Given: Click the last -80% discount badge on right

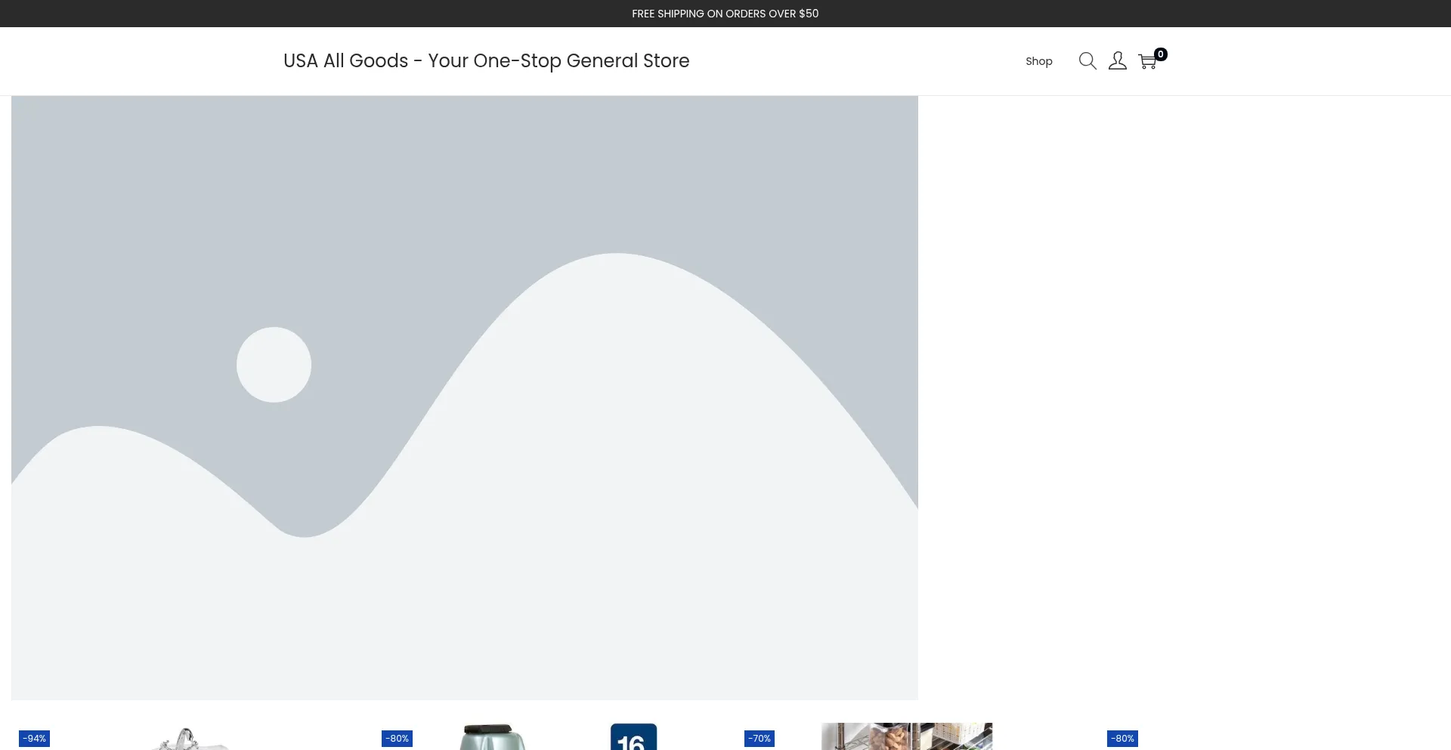Looking at the screenshot, I should click(x=1122, y=739).
